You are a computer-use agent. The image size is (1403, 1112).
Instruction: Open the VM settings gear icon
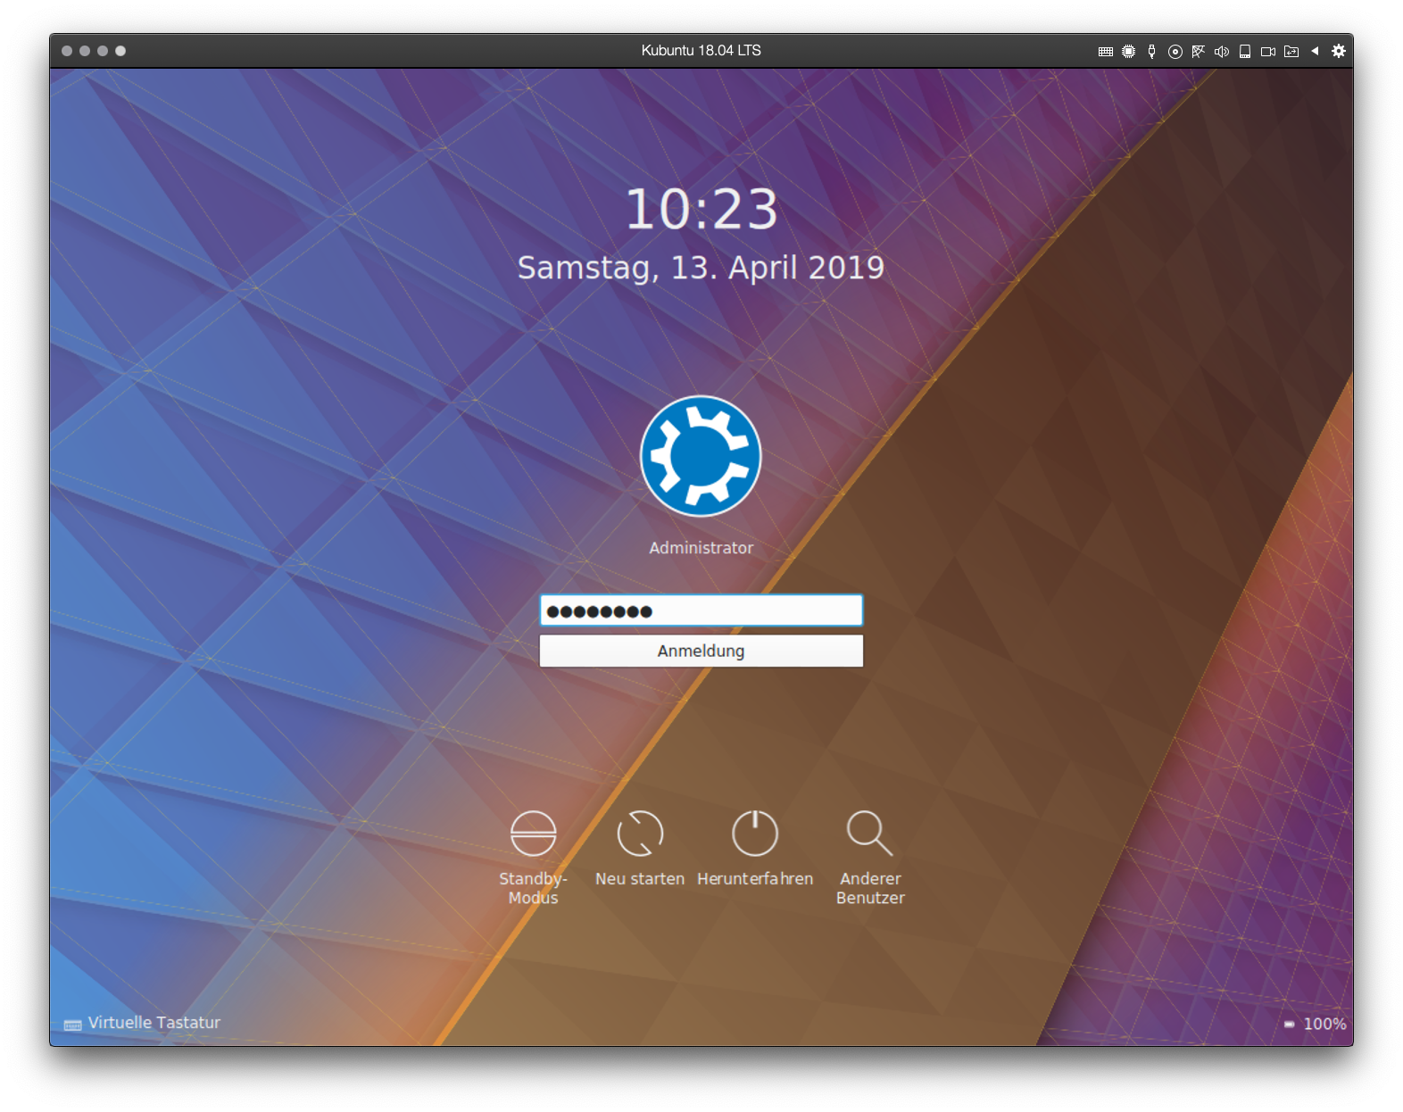tap(1339, 51)
